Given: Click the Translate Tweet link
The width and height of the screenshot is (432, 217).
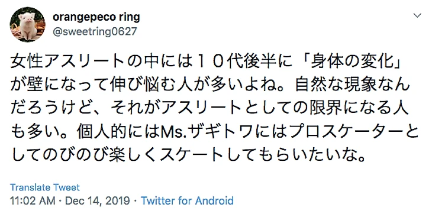Looking at the screenshot, I should click(x=45, y=187).
